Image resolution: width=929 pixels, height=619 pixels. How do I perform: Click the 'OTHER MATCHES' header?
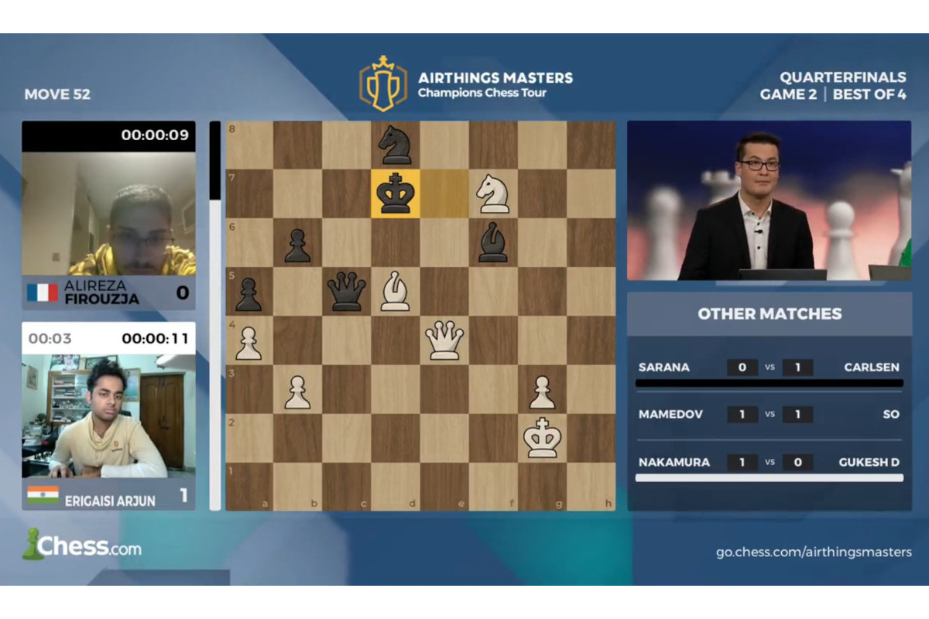[770, 314]
